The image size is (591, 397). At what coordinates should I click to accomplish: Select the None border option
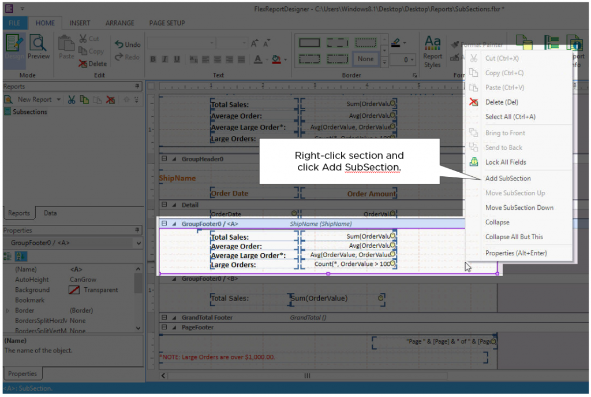click(x=365, y=59)
